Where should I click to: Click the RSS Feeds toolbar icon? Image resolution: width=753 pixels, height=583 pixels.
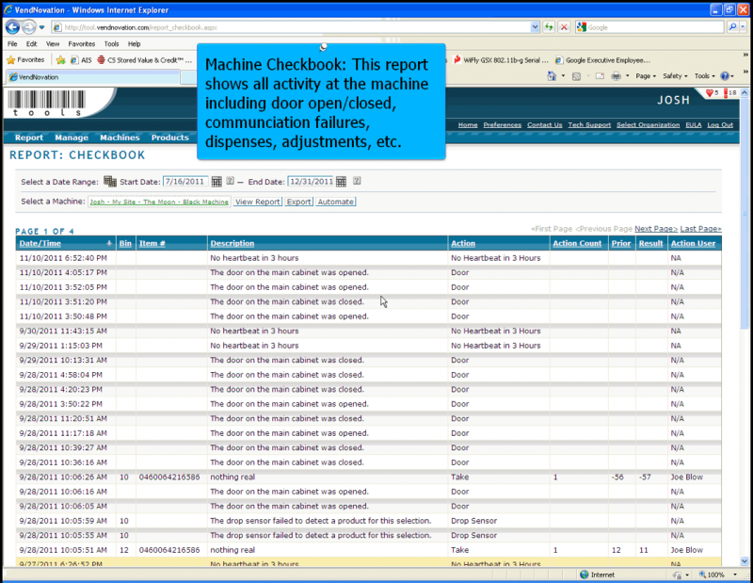[x=576, y=76]
